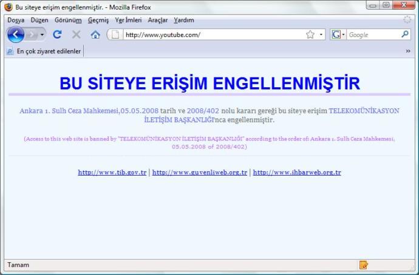The image size is (419, 275).
Task: Open the Yardım menu
Action: click(x=184, y=20)
